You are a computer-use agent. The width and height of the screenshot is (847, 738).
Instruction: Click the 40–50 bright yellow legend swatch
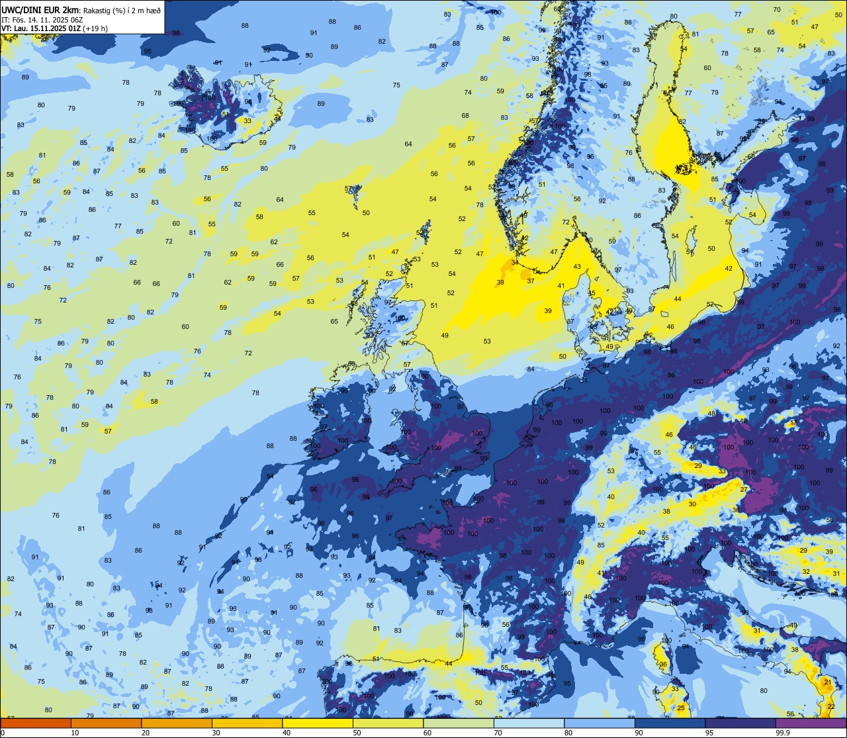pyautogui.click(x=318, y=723)
